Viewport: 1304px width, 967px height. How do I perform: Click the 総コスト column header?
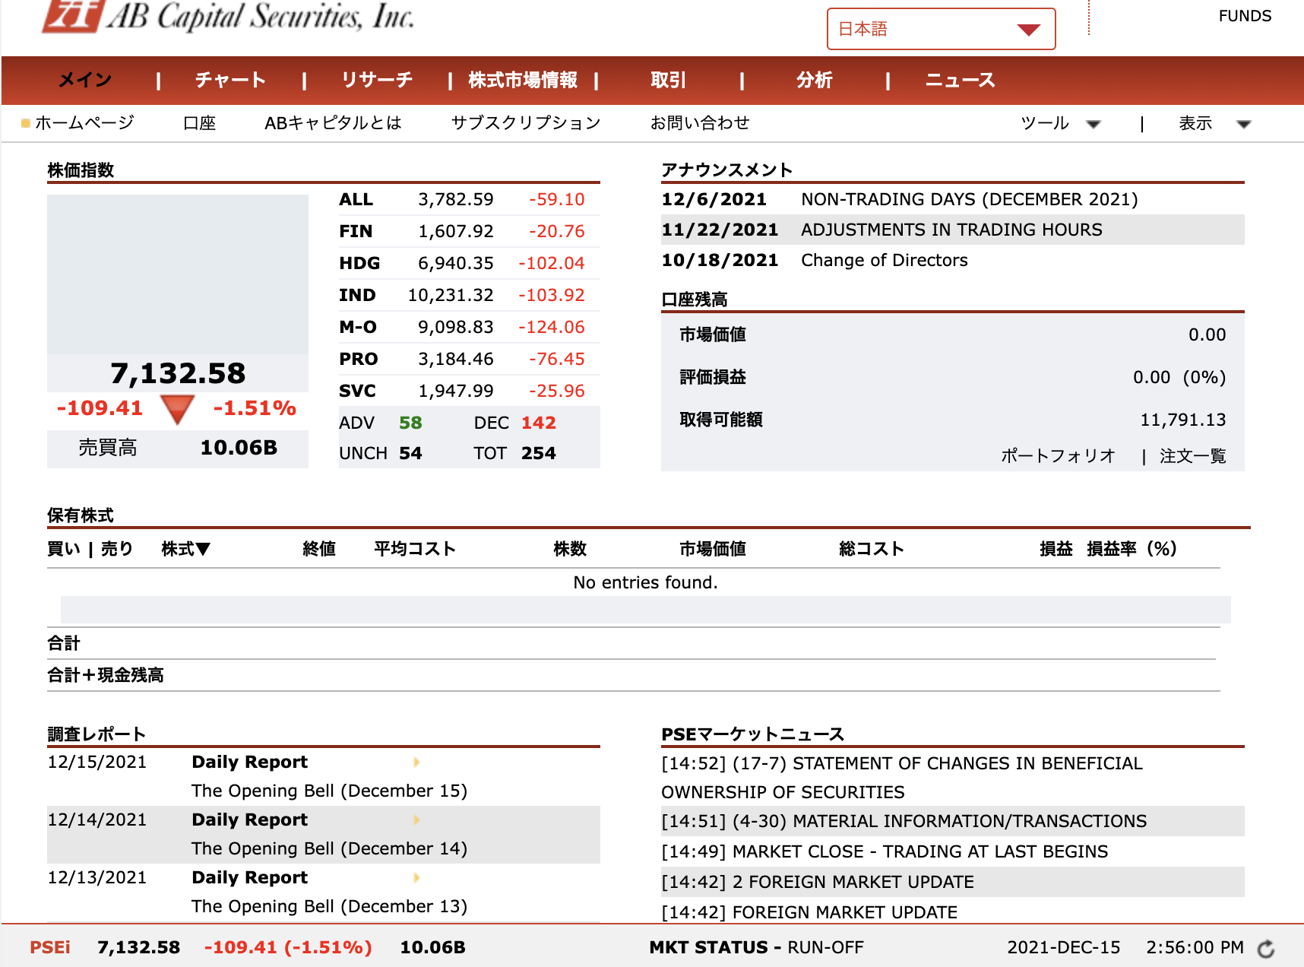tap(872, 549)
